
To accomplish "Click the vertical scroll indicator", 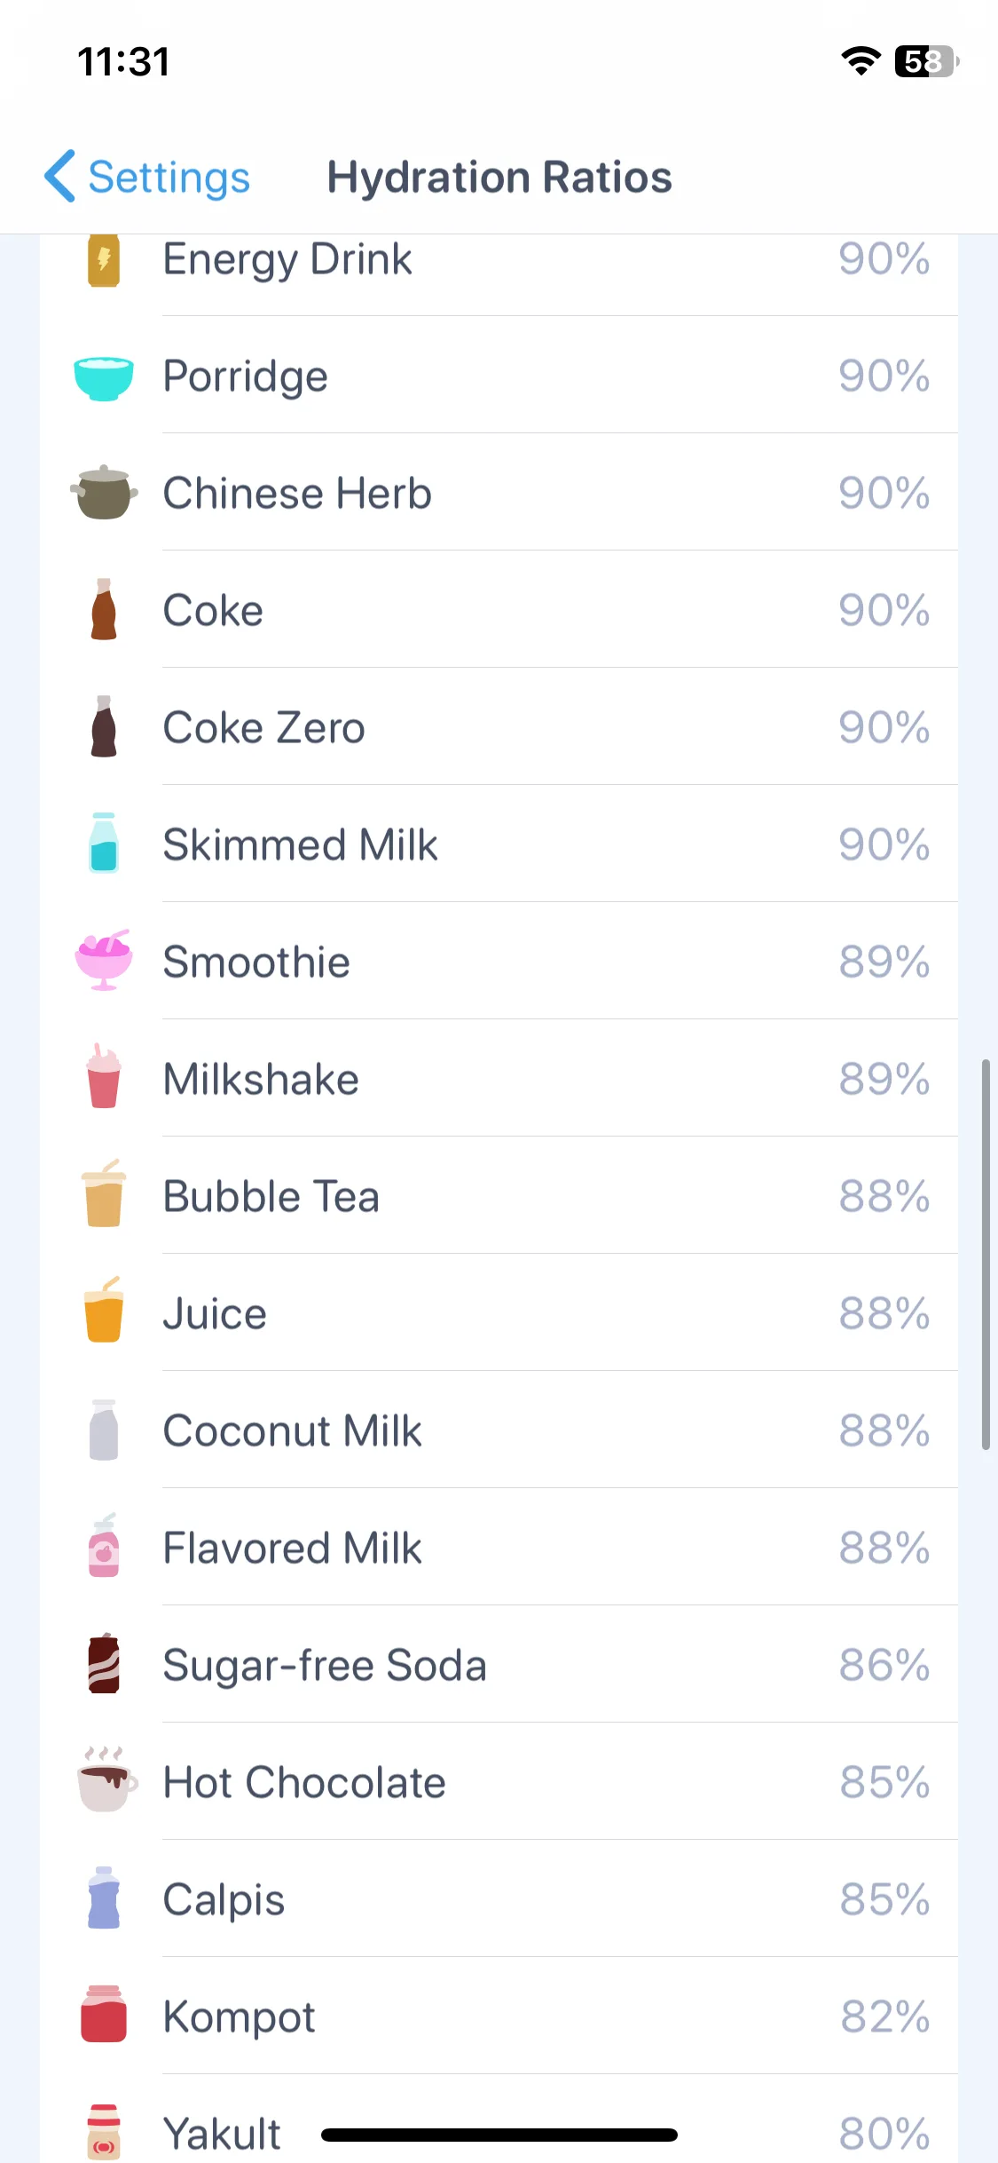I will (986, 1254).
